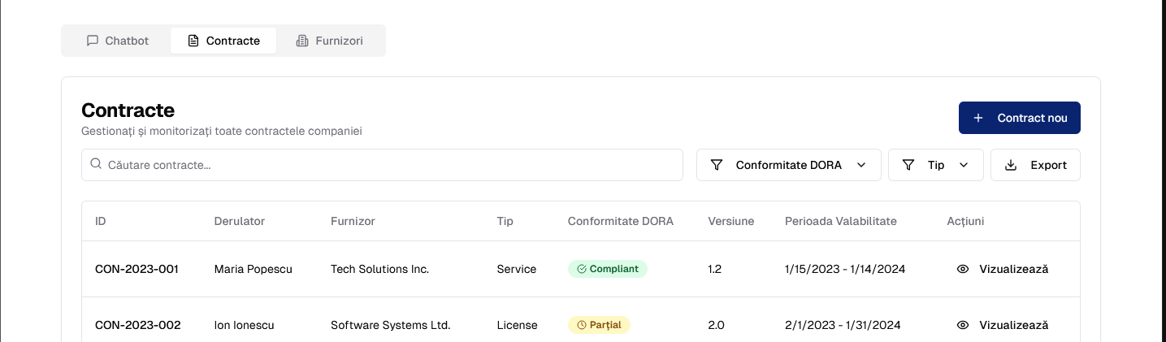Click the eye icon for CON-2023-002
The width and height of the screenshot is (1166, 342).
point(963,325)
